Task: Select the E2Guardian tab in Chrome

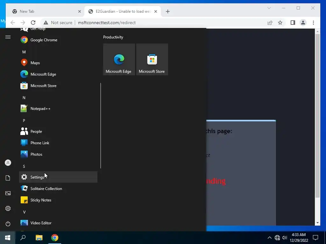Action: point(123,11)
